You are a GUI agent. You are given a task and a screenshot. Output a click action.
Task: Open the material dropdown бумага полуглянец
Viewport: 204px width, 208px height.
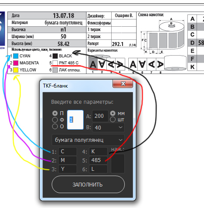[x=88, y=140]
